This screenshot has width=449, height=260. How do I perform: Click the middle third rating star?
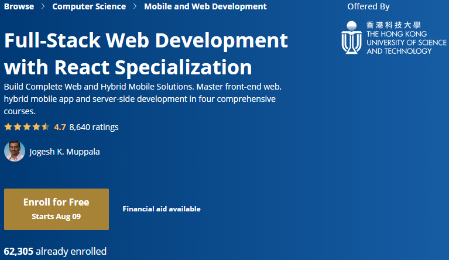coord(27,126)
